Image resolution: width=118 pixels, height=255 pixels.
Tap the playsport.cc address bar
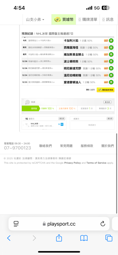click(59, 224)
